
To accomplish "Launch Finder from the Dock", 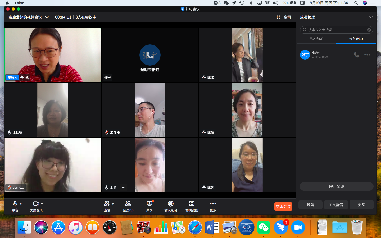I will (24, 227).
